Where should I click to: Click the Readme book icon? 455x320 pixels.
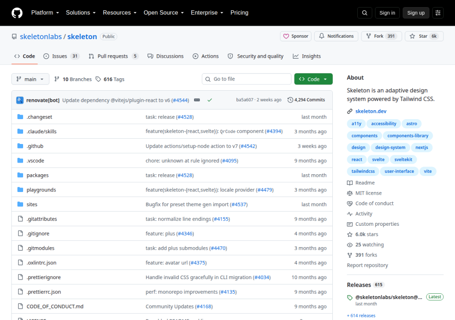350,183
